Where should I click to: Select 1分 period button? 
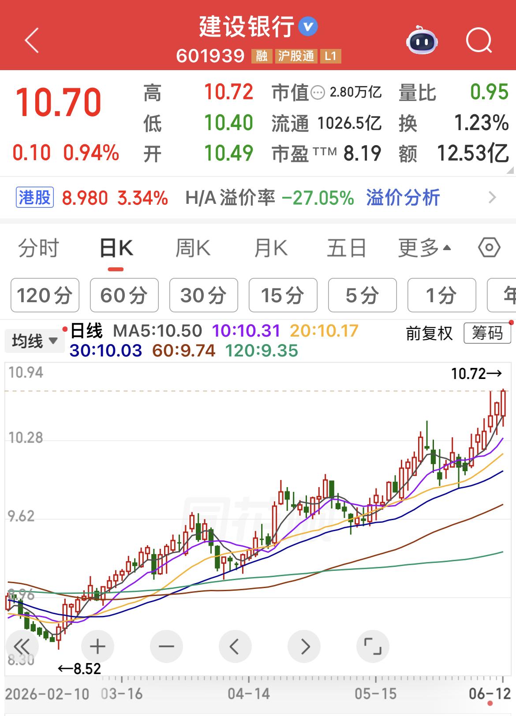tap(441, 295)
